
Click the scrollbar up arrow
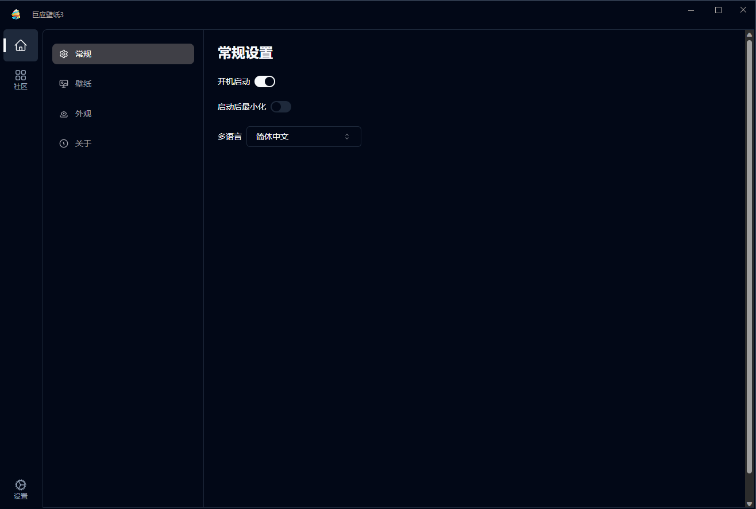pos(749,34)
